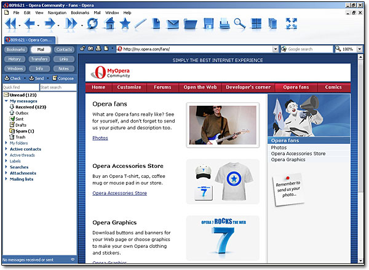Show the Notes panel

[x=64, y=68]
